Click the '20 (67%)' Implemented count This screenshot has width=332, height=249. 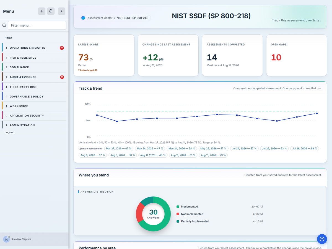tap(257, 207)
